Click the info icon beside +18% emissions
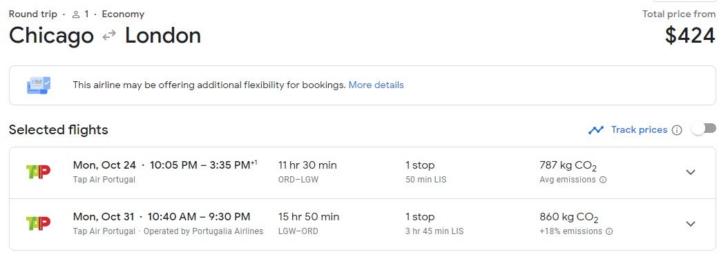The height and width of the screenshot is (263, 728). pyautogui.click(x=609, y=231)
